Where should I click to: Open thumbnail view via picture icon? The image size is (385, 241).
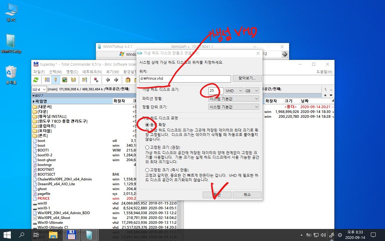64,80
